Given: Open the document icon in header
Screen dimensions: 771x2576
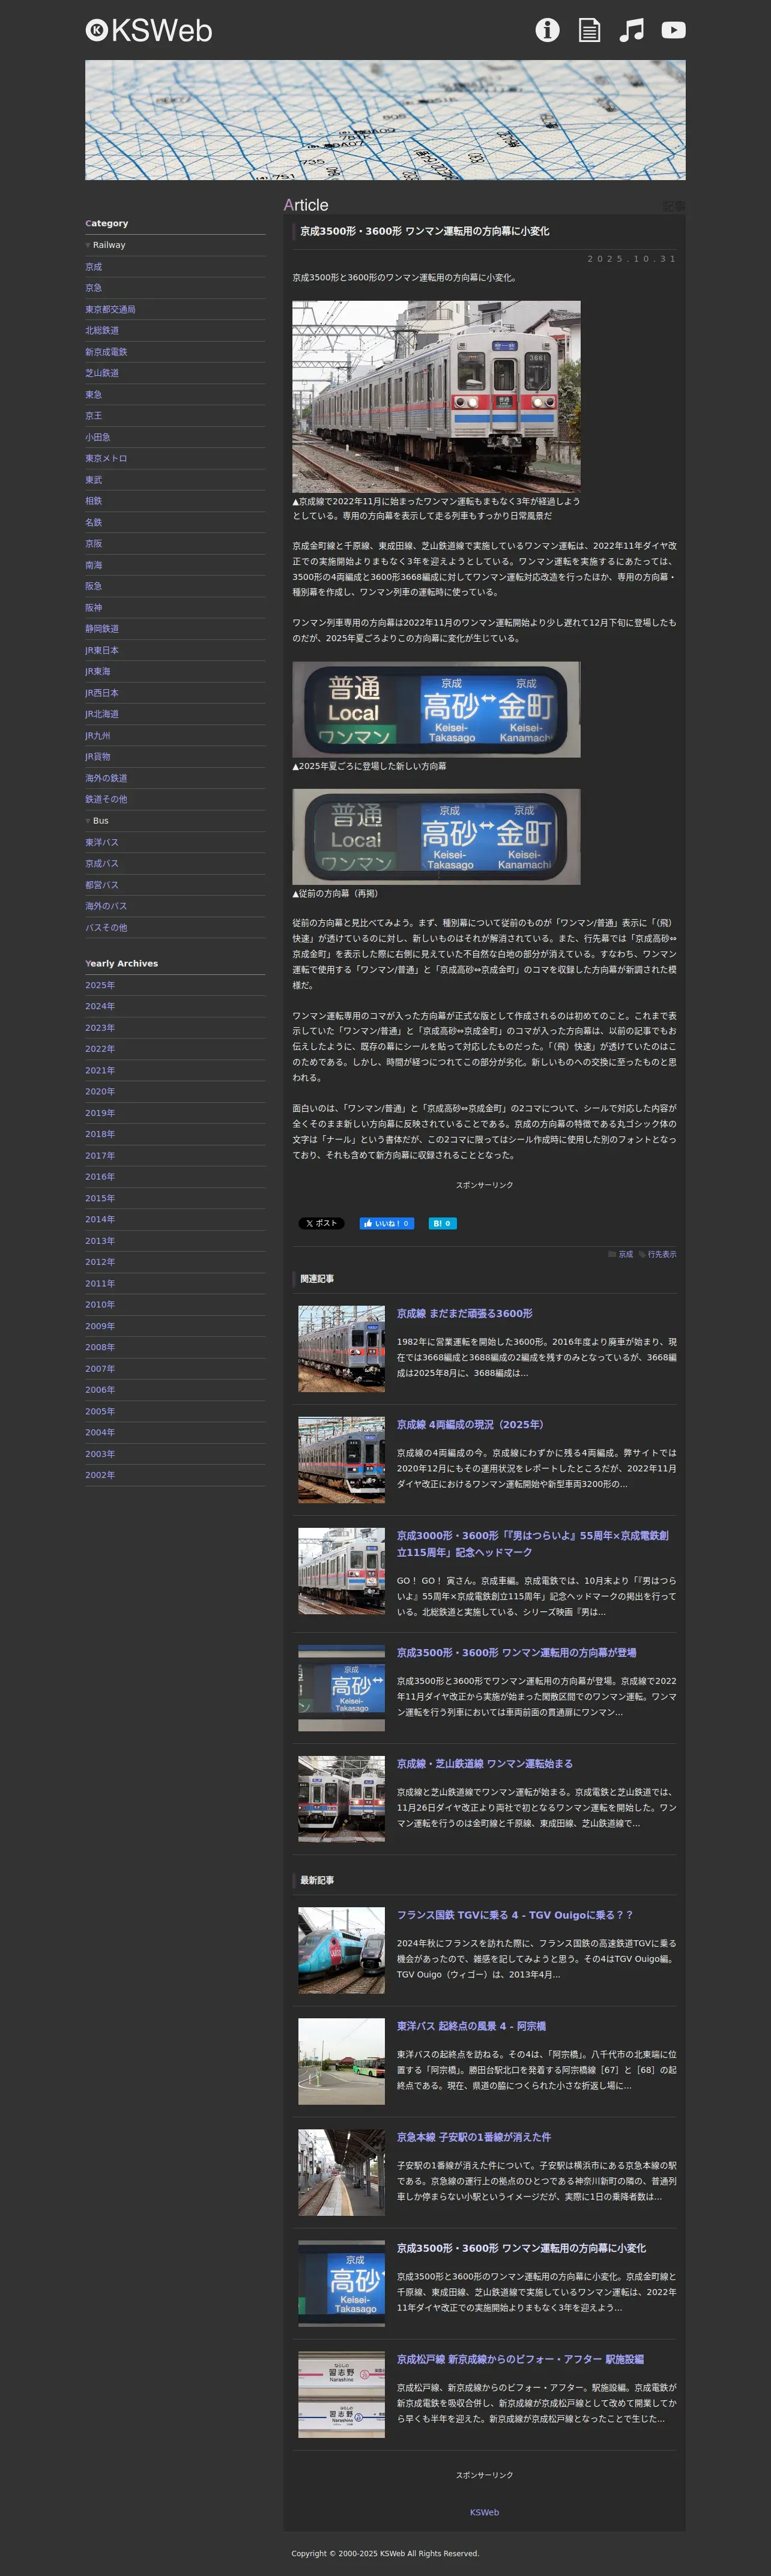Looking at the screenshot, I should coord(590,30).
